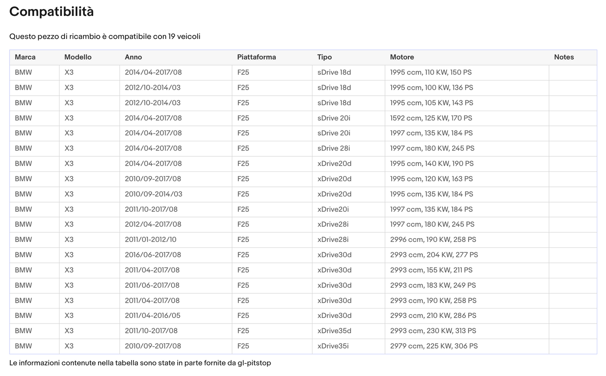Click the Motore column header
The height and width of the screenshot is (376, 606).
(x=402, y=57)
